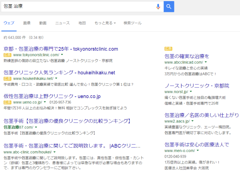This screenshot has height=171, width=240.
Task: Open the tokyonorstclinic.com ad headline link
Action: tap(61, 49)
